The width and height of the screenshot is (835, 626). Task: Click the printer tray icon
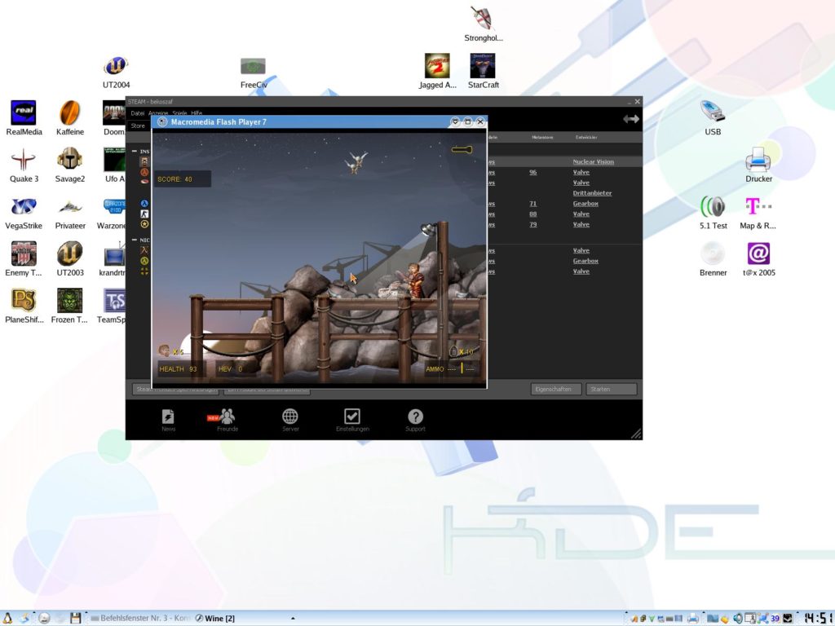(692, 619)
